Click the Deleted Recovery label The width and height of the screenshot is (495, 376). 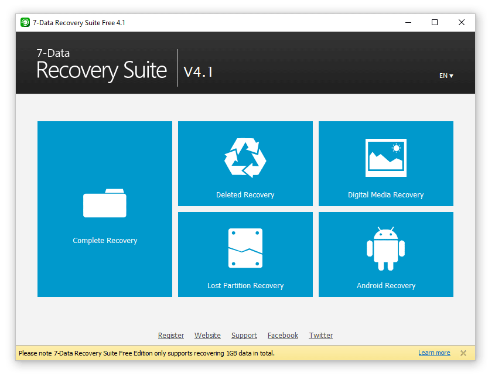(245, 195)
